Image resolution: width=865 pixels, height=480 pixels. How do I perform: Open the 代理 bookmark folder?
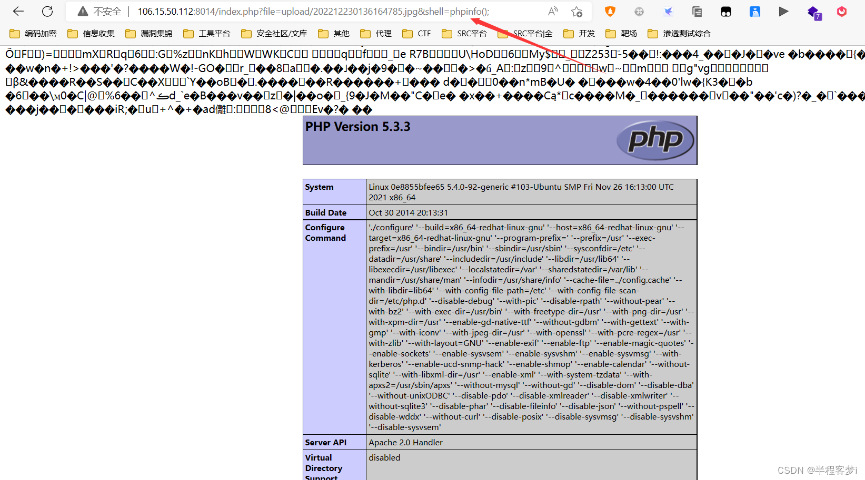376,34
